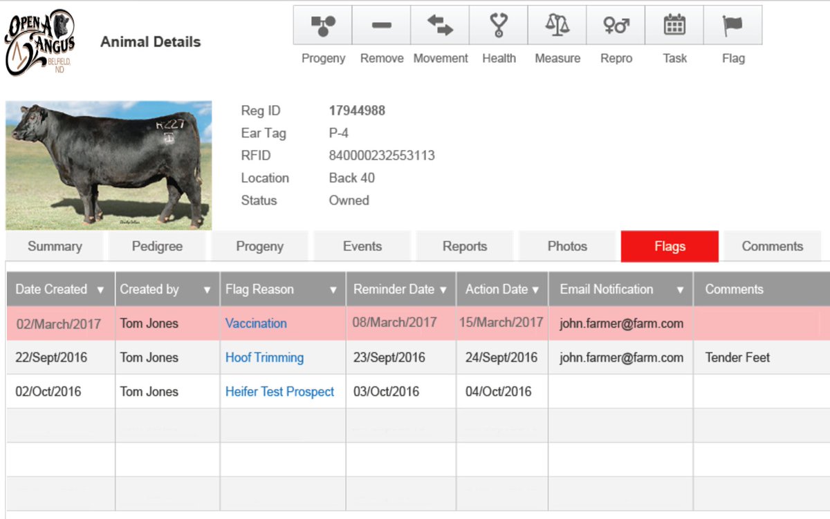The image size is (830, 519).
Task: Click the Measure scales icon
Action: click(x=557, y=26)
